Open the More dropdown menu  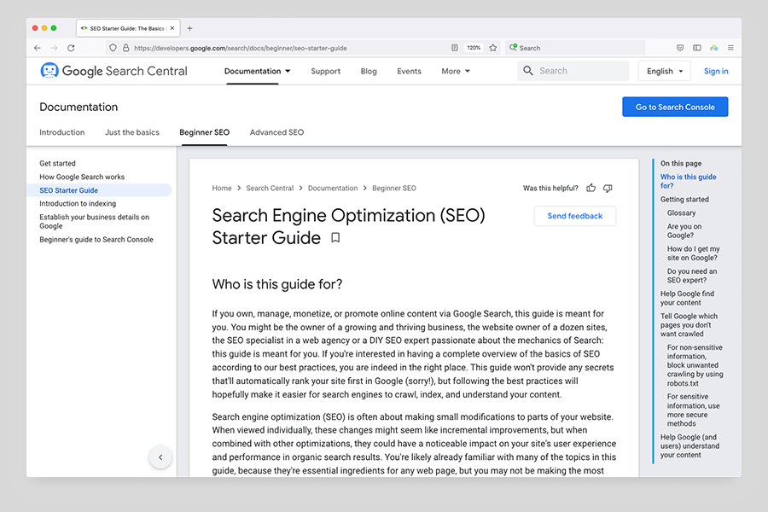[x=456, y=71]
